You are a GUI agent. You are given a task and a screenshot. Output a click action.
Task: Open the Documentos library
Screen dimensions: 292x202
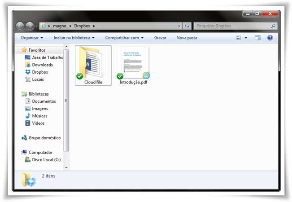coord(44,101)
